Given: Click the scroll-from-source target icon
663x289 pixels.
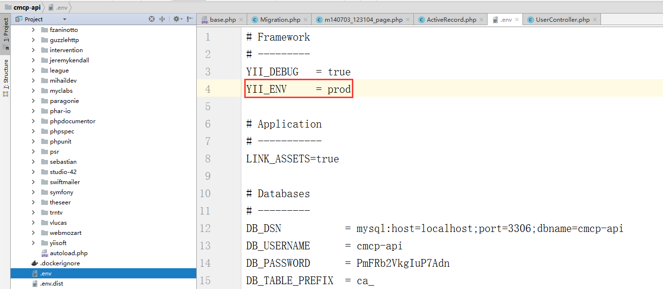Looking at the screenshot, I should click(x=152, y=19).
